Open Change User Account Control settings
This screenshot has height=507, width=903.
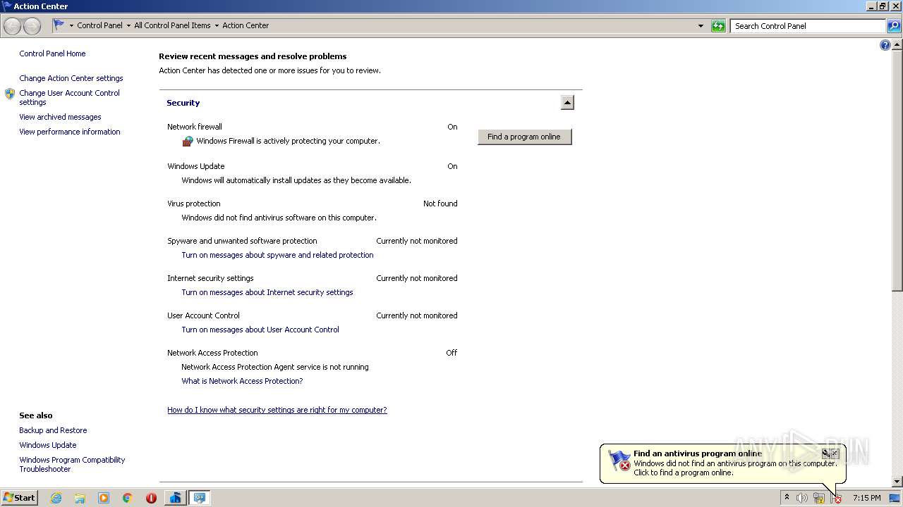pyautogui.click(x=69, y=97)
